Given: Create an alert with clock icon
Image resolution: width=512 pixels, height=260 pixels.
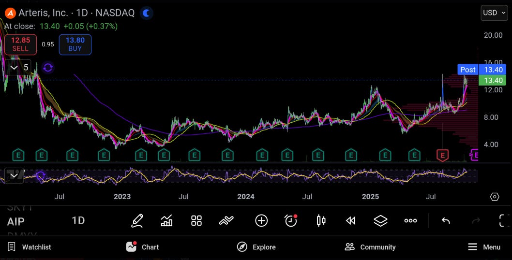Looking at the screenshot, I should click(x=291, y=221).
